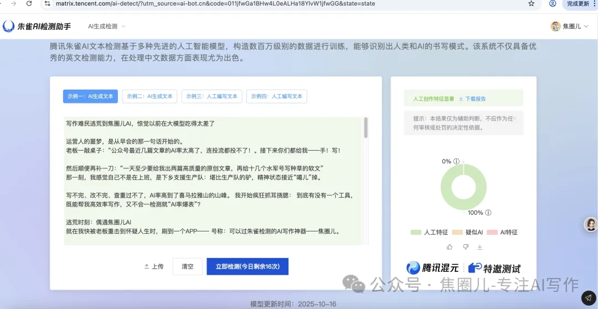Toggle the AI特征 legend item
This screenshot has height=309, width=598.
pyautogui.click(x=503, y=233)
